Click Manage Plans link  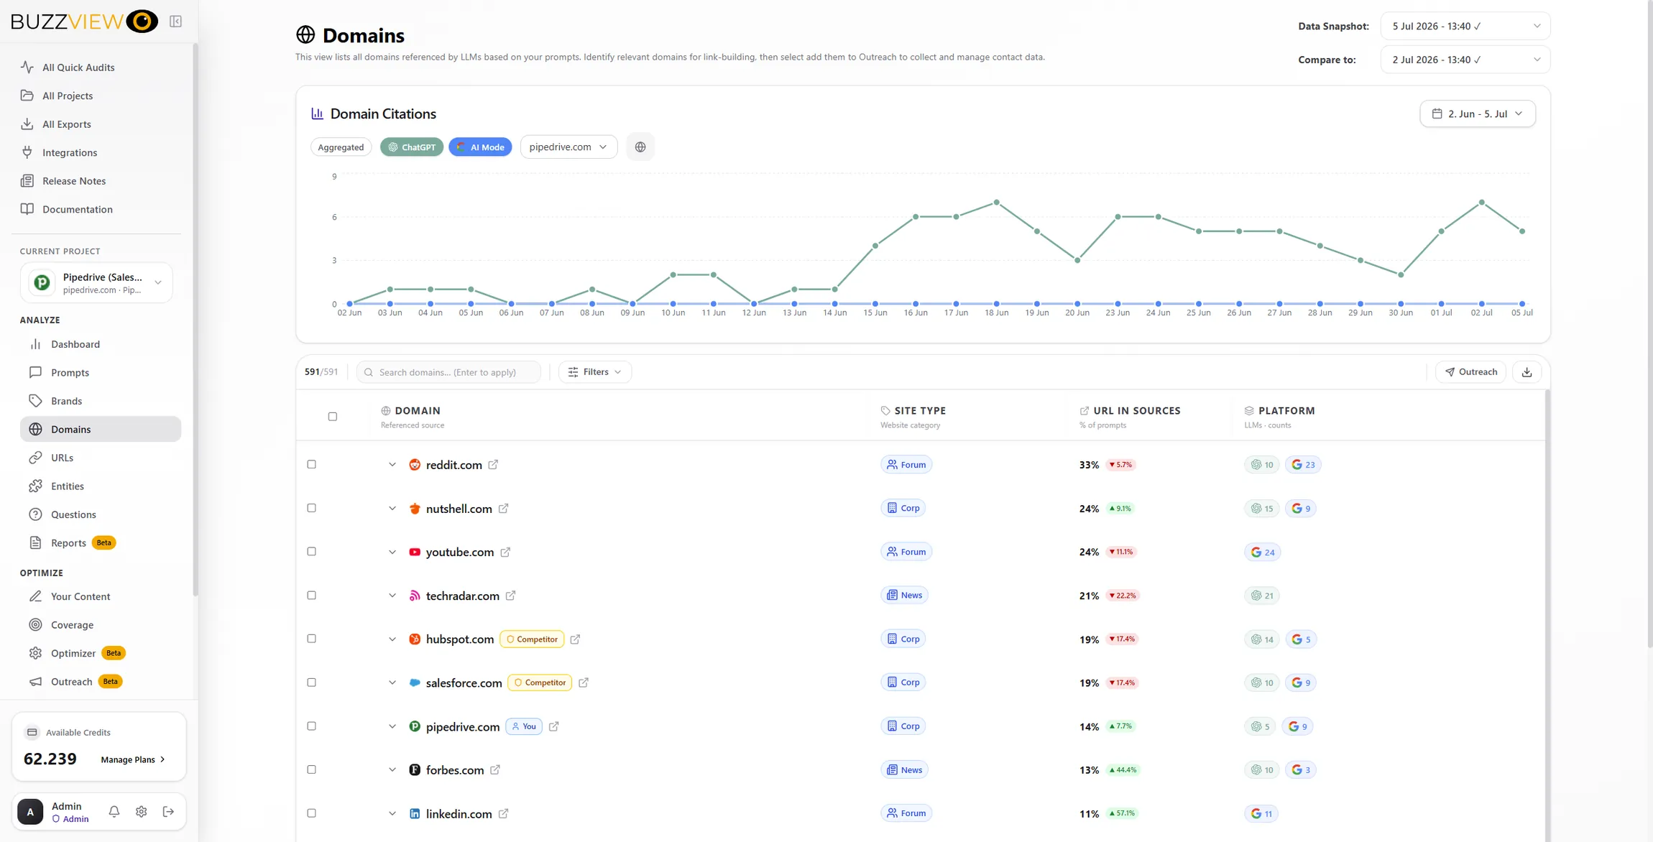click(x=133, y=759)
